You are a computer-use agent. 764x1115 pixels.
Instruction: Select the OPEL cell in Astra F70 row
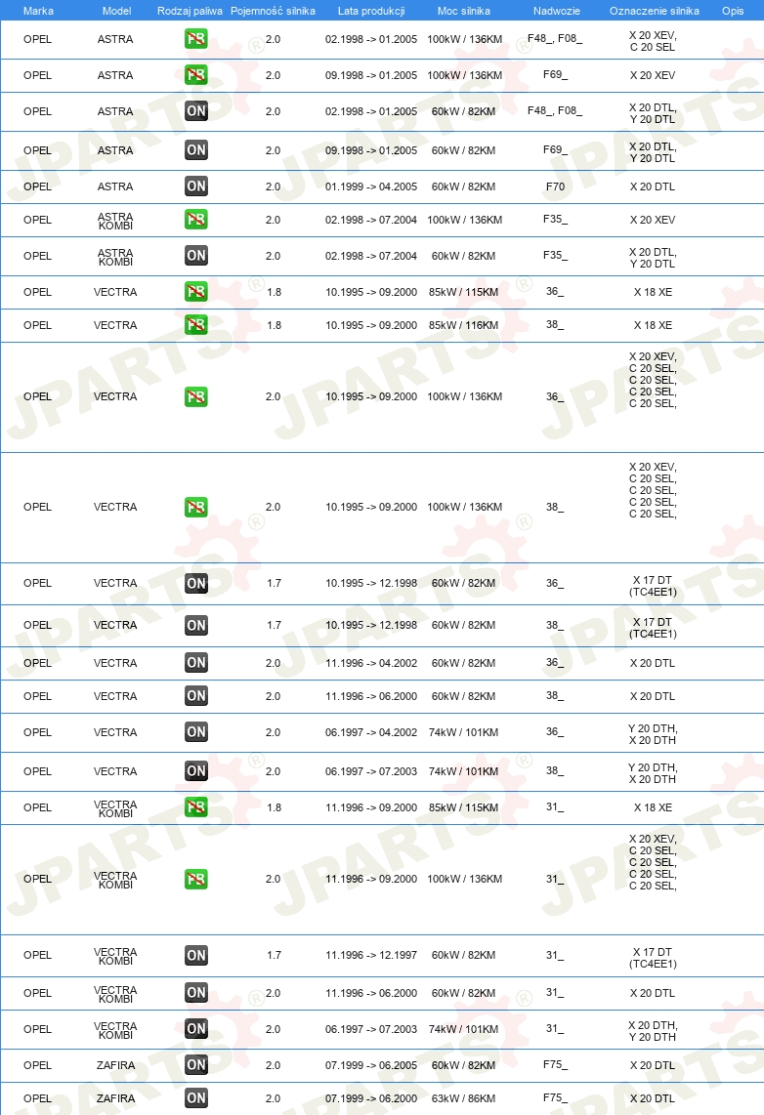pos(38,186)
